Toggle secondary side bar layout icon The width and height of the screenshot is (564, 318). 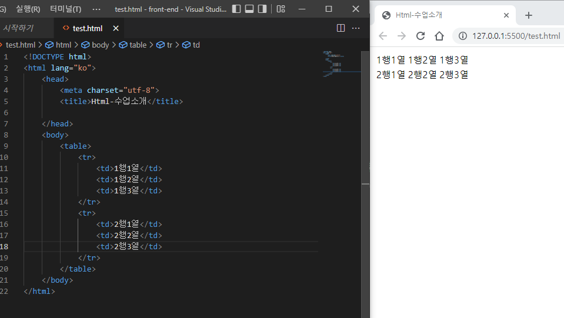pyautogui.click(x=262, y=9)
